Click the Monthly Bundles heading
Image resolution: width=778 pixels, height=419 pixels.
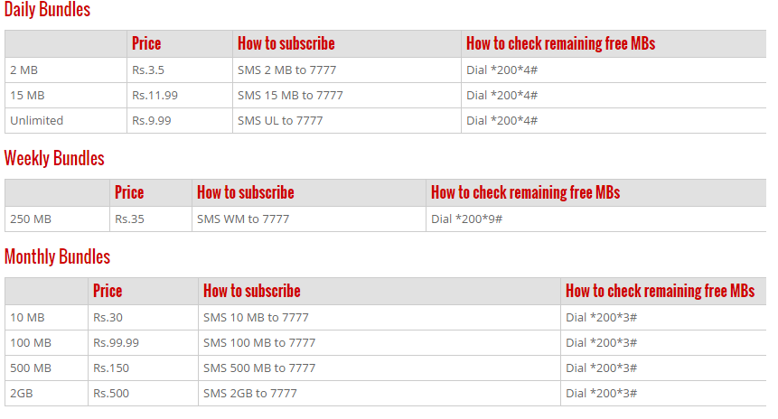57,256
